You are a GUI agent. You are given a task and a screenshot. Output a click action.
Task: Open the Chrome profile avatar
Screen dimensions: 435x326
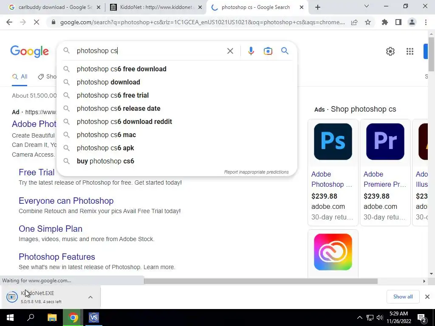coord(412,22)
